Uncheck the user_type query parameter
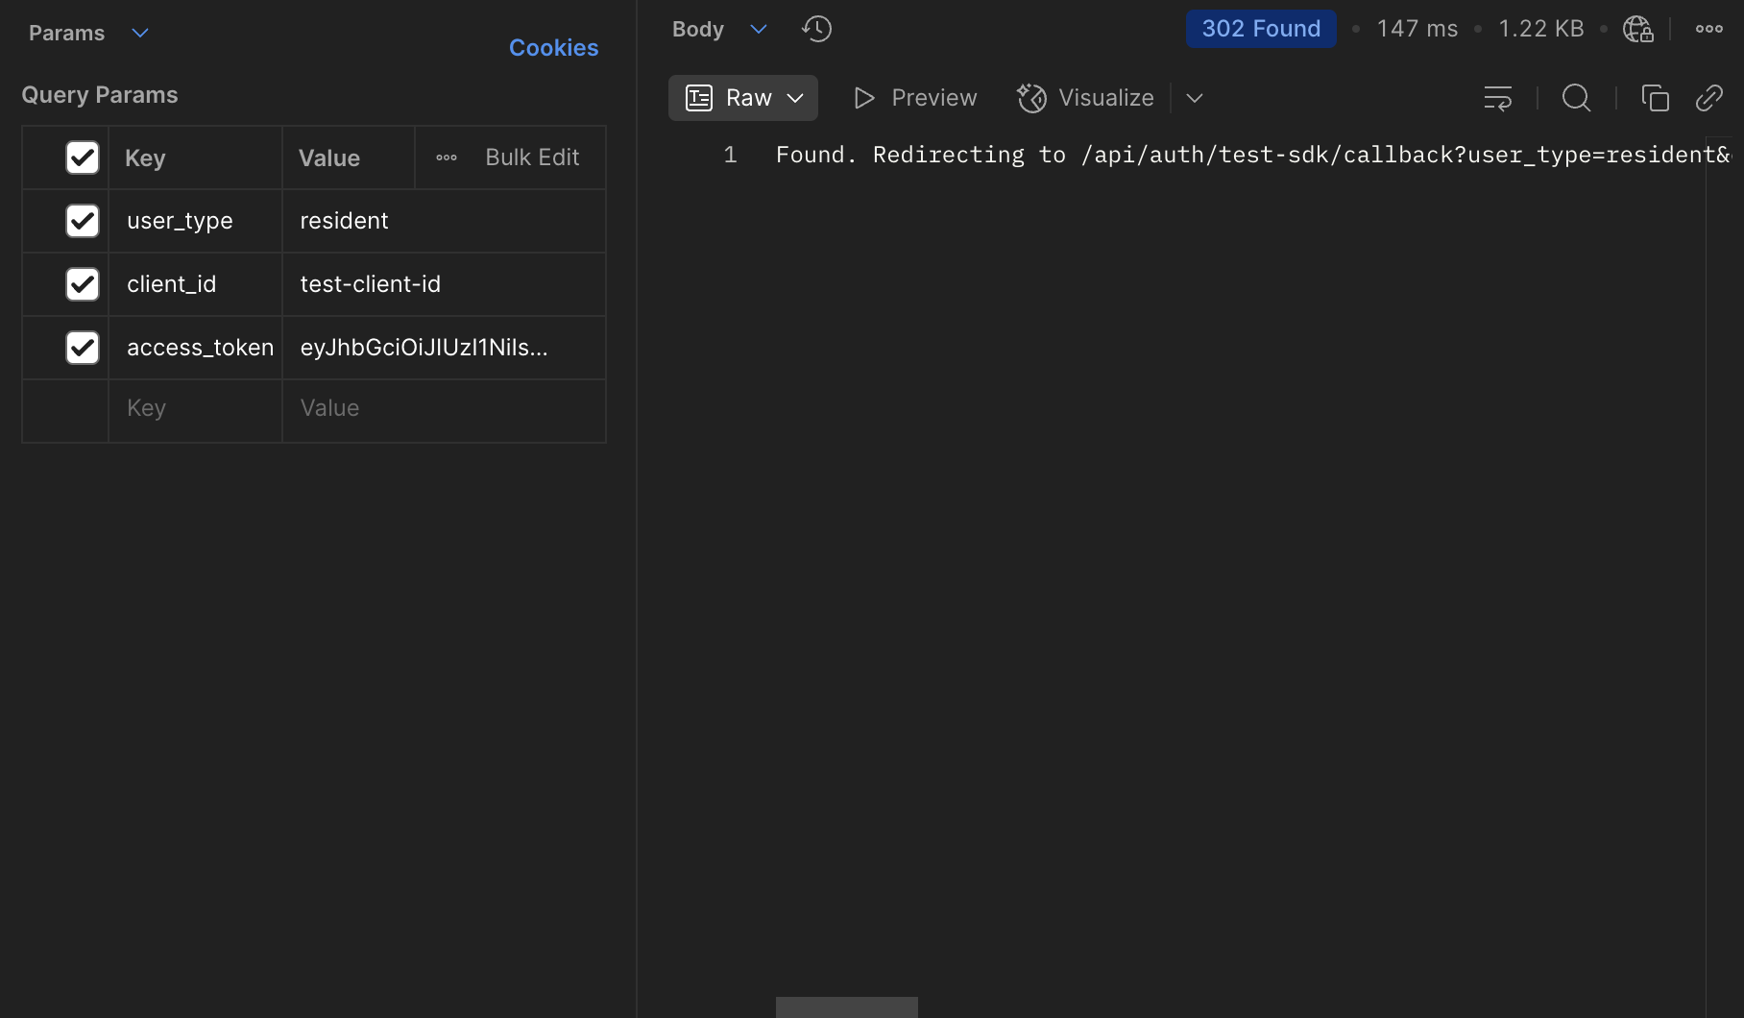The width and height of the screenshot is (1744, 1018). pos(83,221)
